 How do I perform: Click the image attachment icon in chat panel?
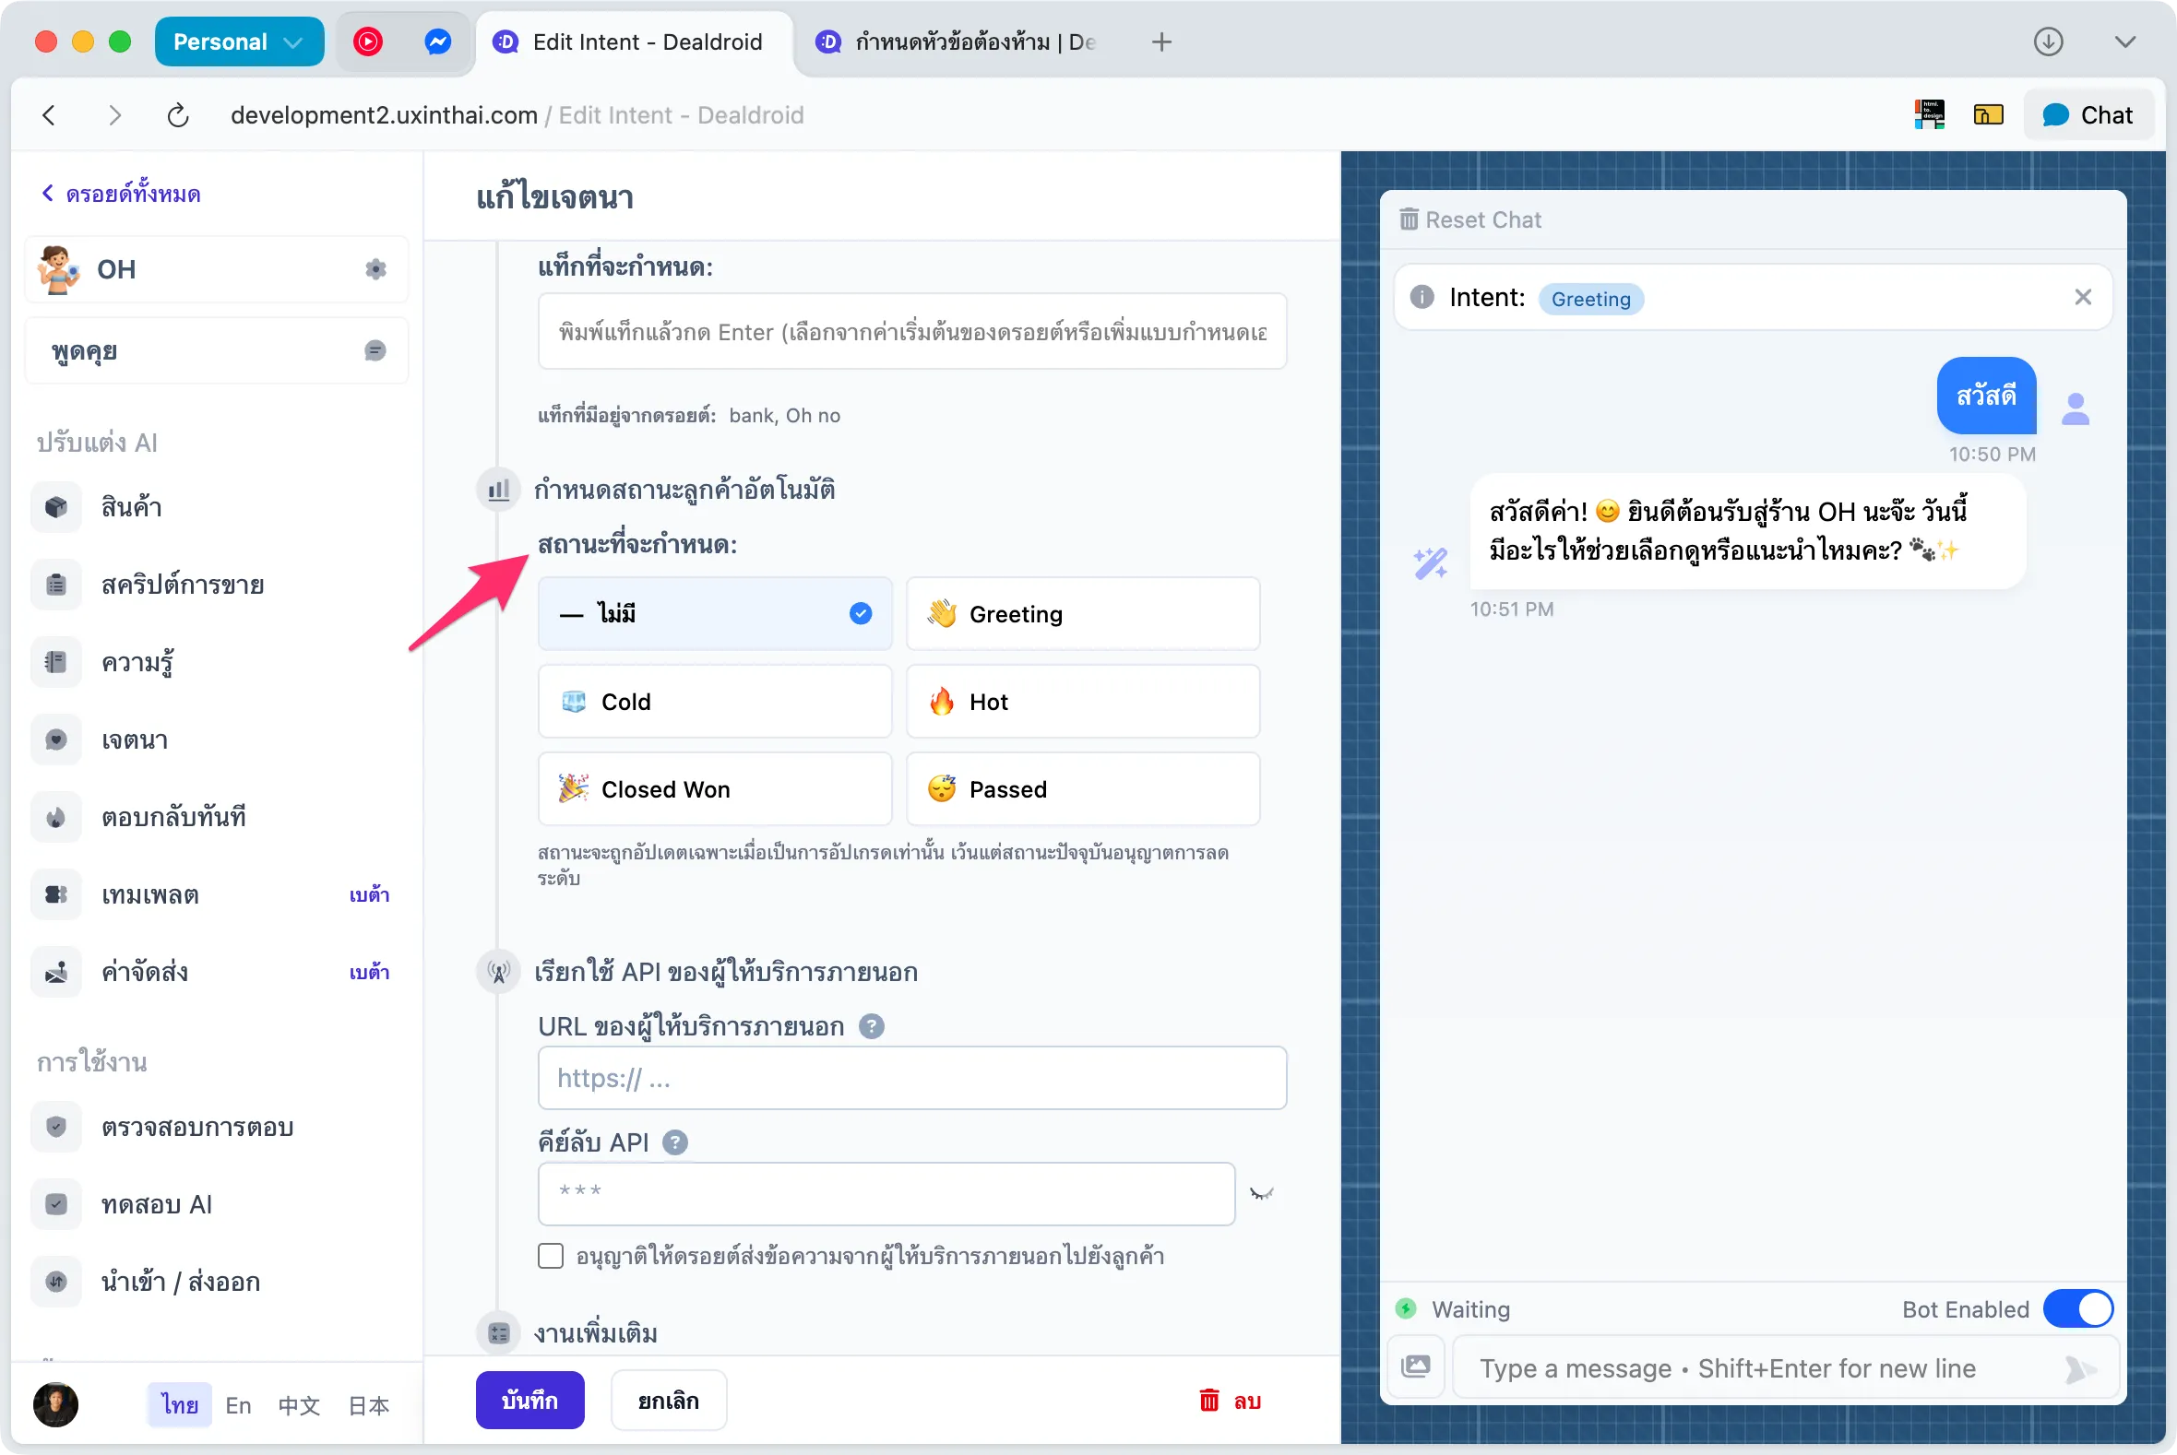point(1416,1366)
